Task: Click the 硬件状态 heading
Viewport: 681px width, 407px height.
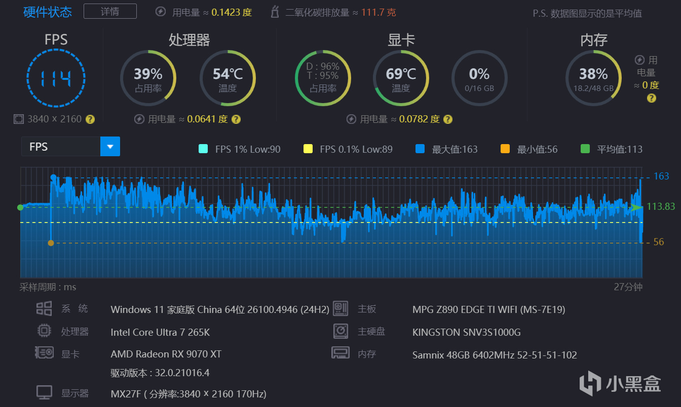Action: 48,12
